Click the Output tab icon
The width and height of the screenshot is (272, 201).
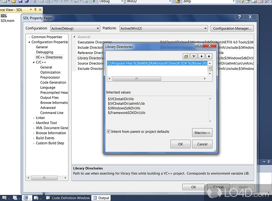[95, 198]
